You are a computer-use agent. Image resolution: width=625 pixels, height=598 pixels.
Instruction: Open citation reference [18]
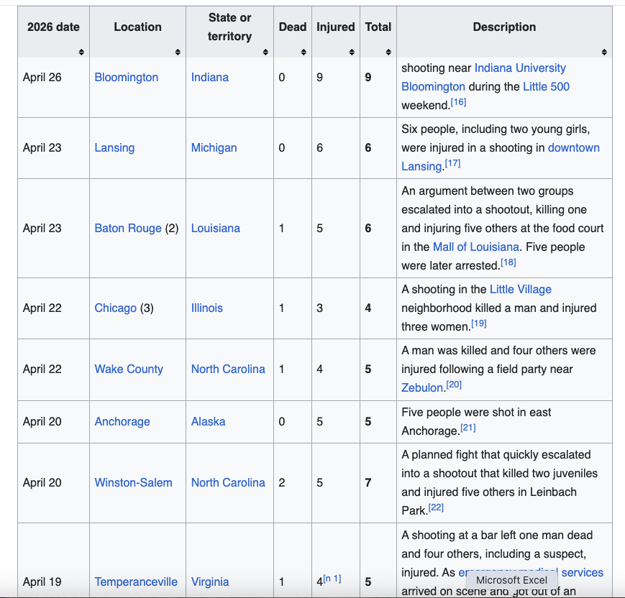coord(508,262)
